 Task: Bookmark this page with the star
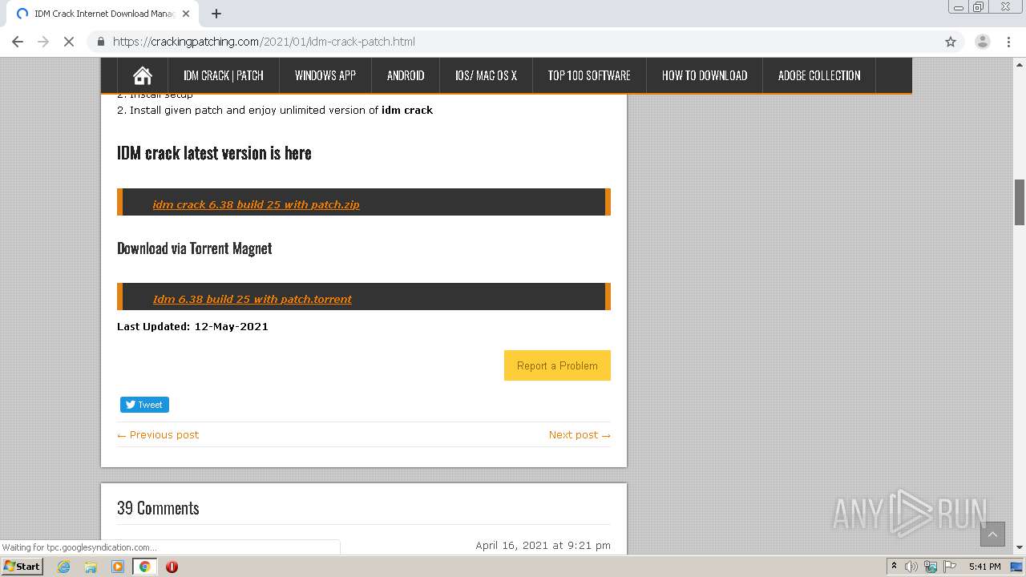(951, 42)
